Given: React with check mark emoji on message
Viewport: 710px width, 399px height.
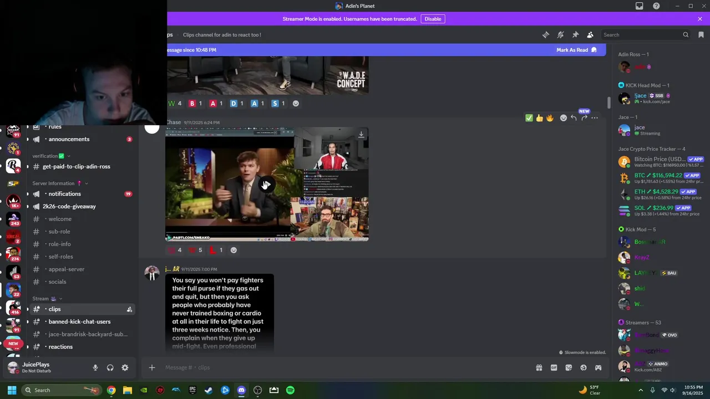Looking at the screenshot, I should [529, 118].
